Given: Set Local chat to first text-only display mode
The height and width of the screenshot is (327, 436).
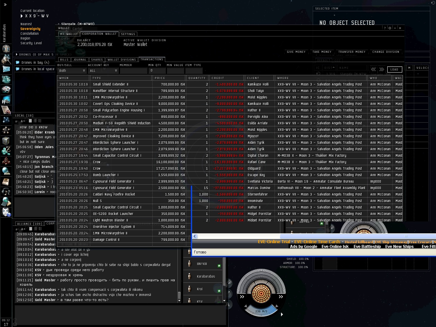Looking at the screenshot, I should coord(30,121).
